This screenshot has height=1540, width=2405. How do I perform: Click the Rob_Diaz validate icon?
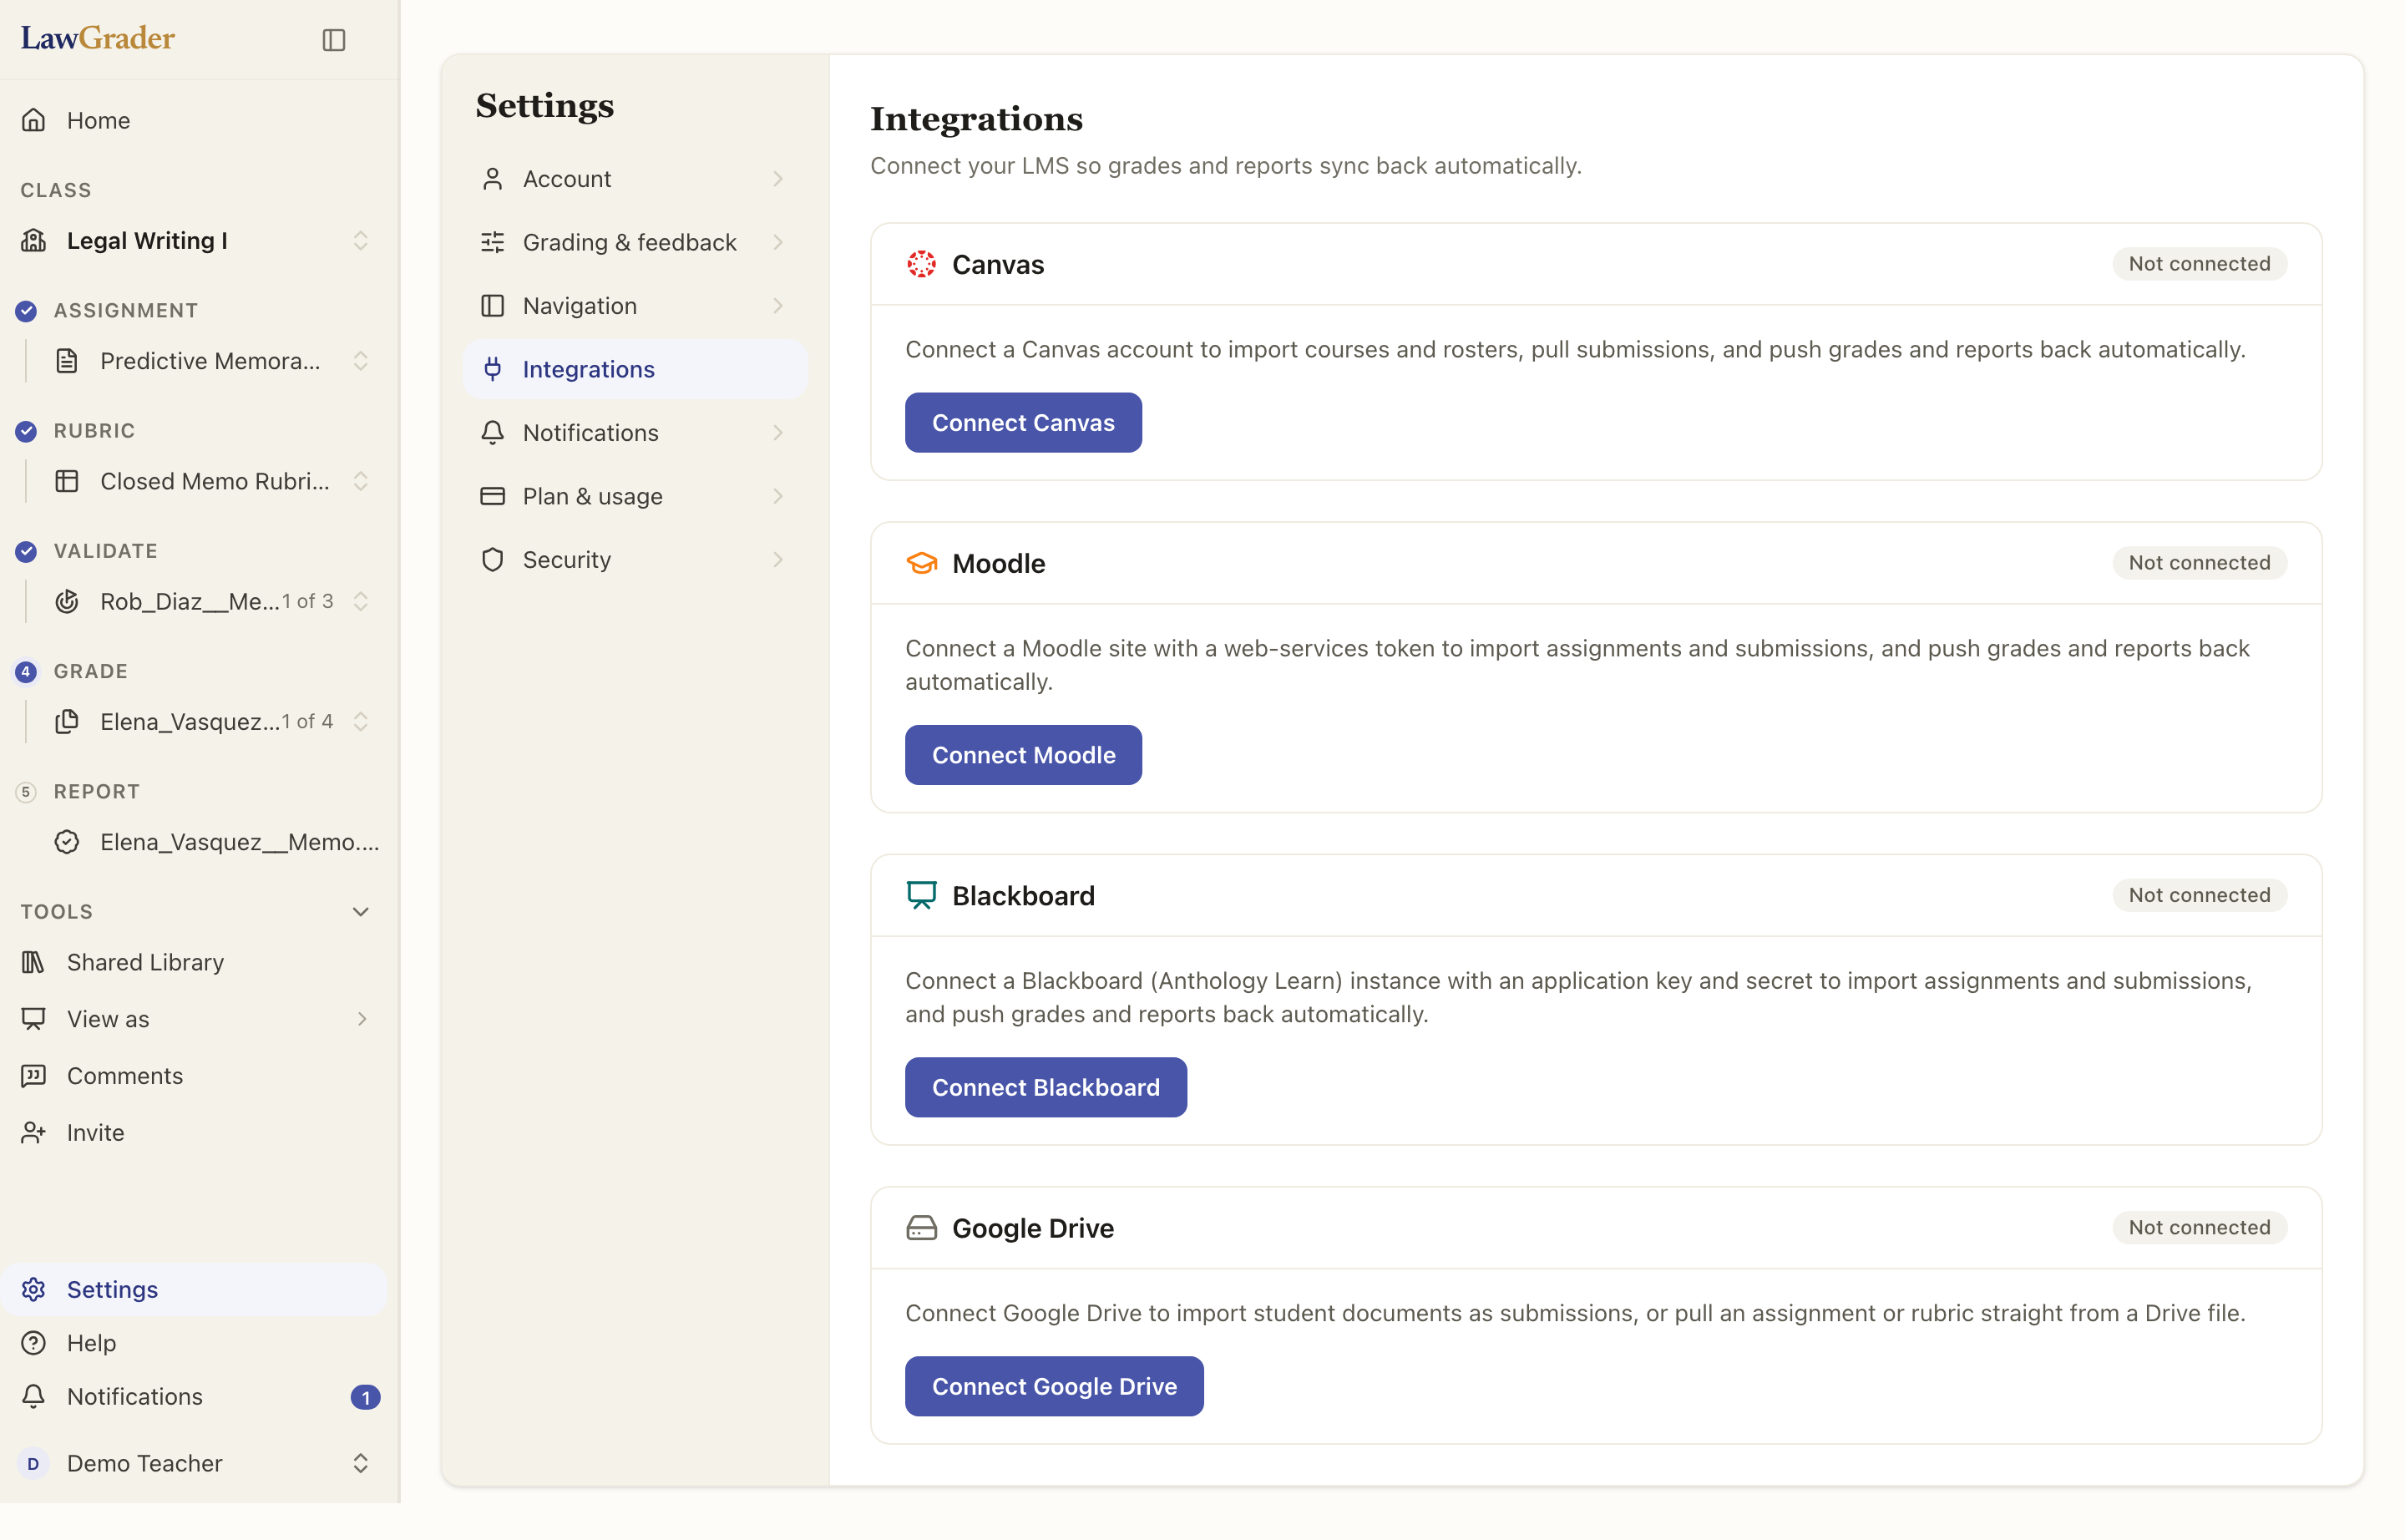[x=67, y=601]
